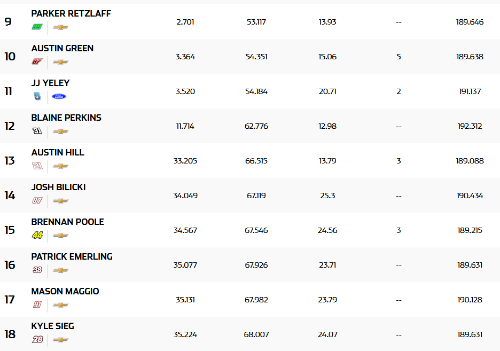The height and width of the screenshot is (351, 500).
Task: Click JJ Yeley's blue car number icon
Action: tap(36, 97)
